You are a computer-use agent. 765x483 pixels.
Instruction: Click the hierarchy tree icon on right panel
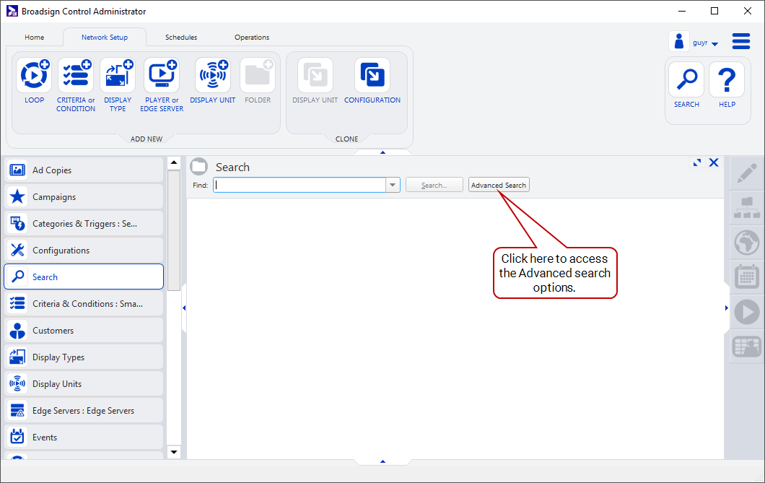(x=746, y=208)
